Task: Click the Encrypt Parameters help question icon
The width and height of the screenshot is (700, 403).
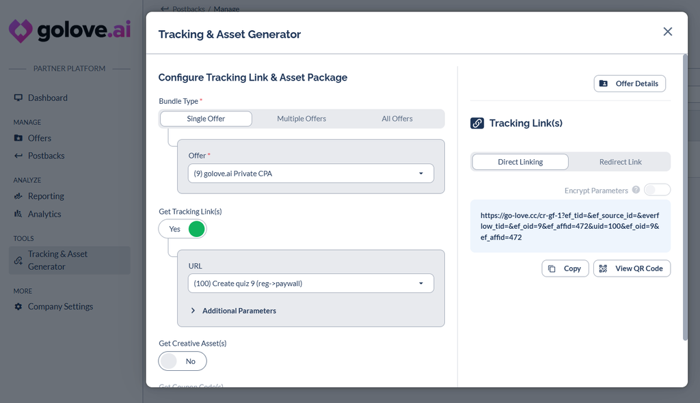Action: click(x=636, y=190)
